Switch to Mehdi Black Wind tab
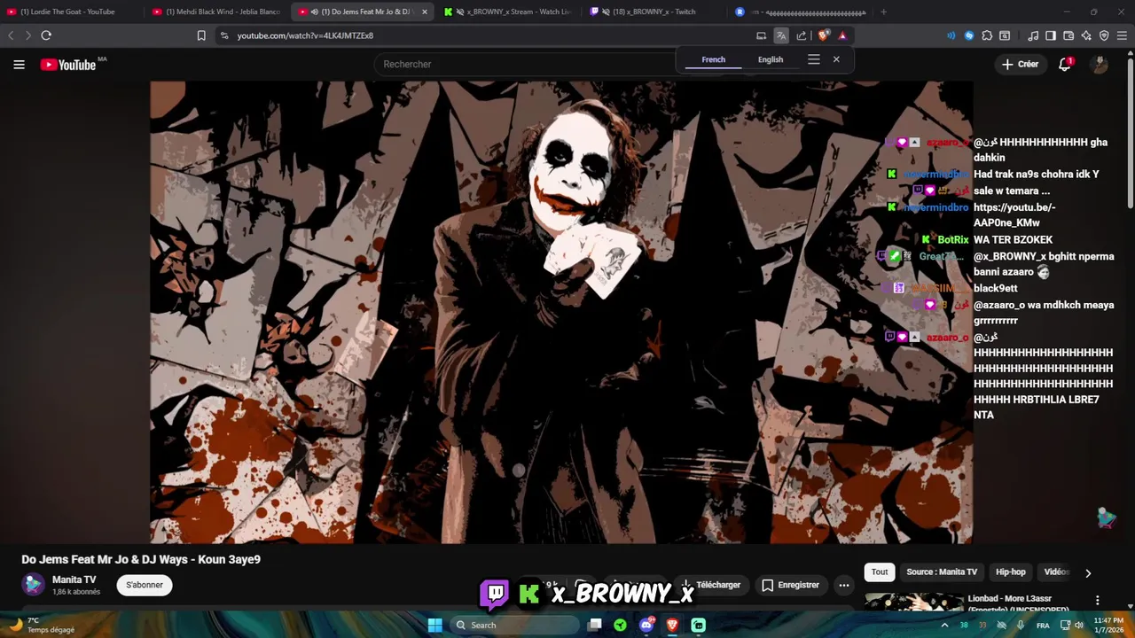The image size is (1135, 638). (215, 12)
